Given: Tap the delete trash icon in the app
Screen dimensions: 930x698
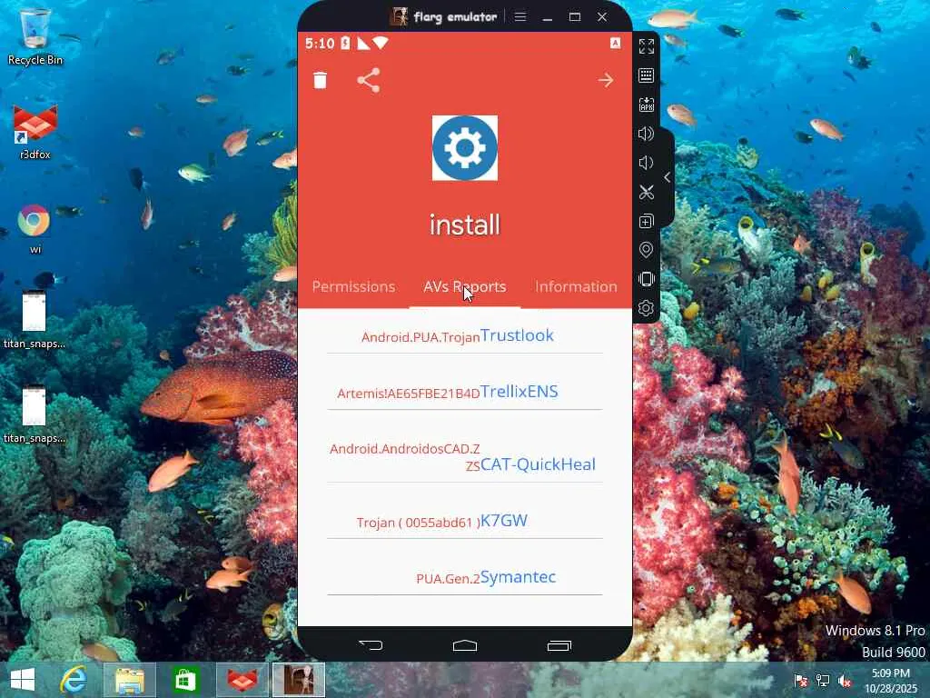Looking at the screenshot, I should (320, 80).
